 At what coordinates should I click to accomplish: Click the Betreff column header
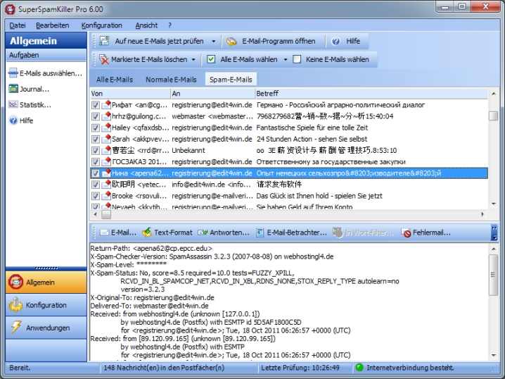(x=267, y=93)
